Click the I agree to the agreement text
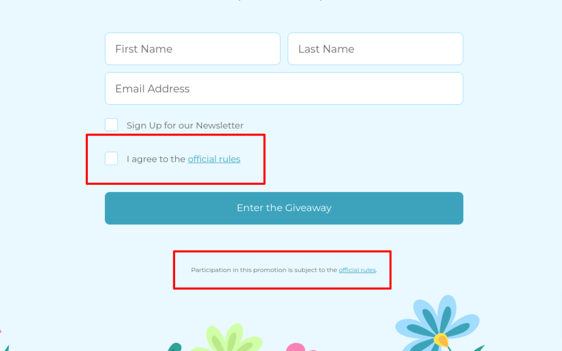 coord(155,159)
